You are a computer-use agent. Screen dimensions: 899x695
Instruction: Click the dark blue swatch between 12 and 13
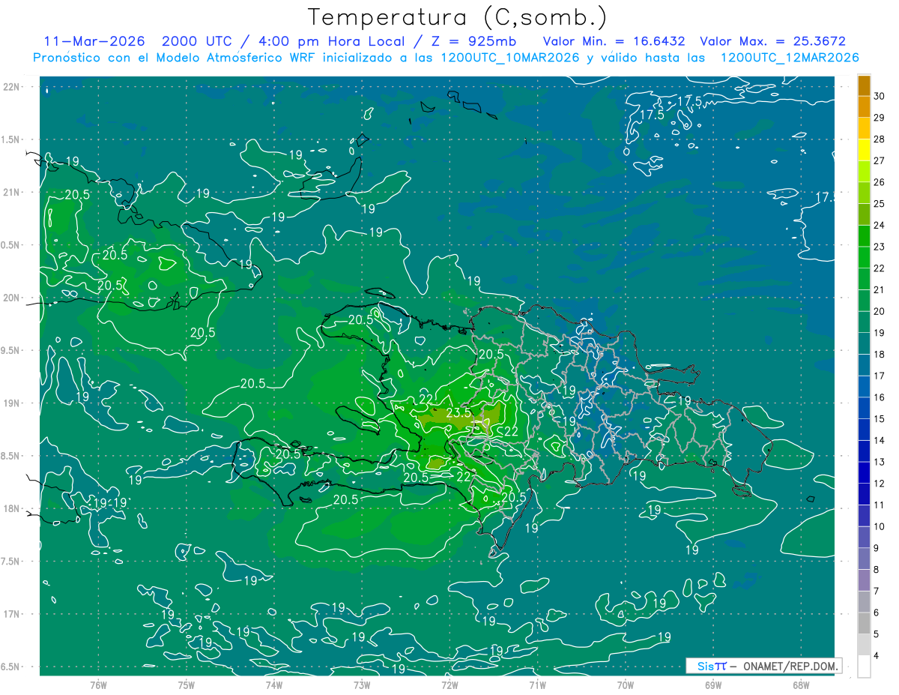coord(864,473)
